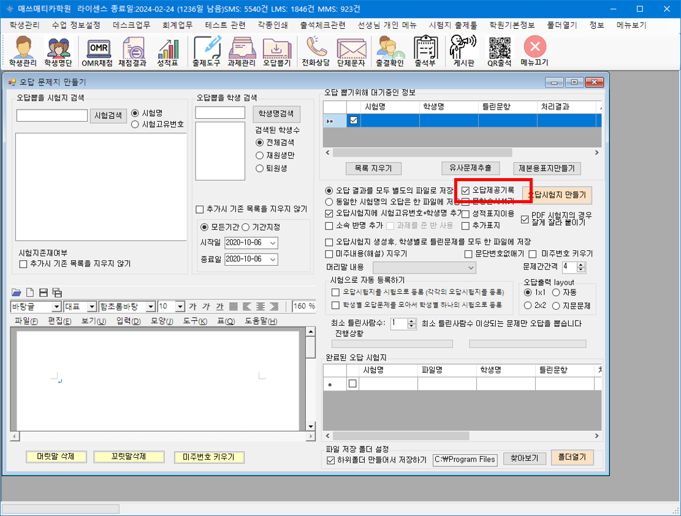Click new document icon in editor toolbar
Viewport: 681px width, 516px height.
pos(30,292)
